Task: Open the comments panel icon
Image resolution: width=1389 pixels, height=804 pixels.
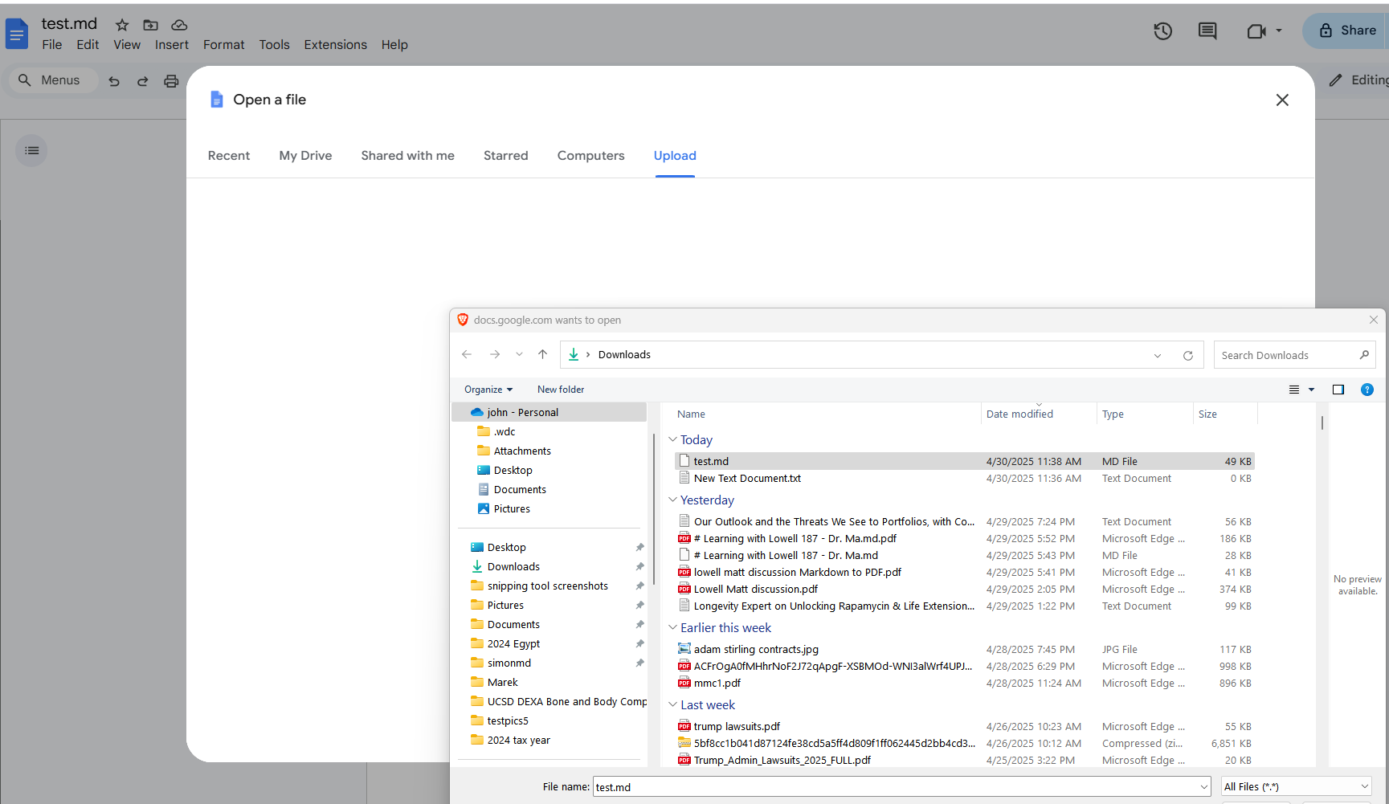Action: 1207,31
